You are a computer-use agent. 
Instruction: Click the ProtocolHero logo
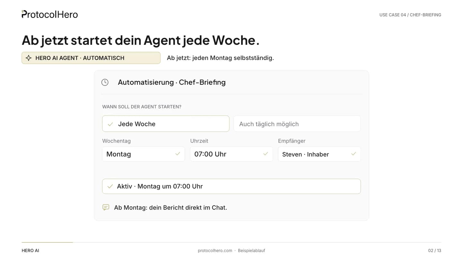click(50, 14)
